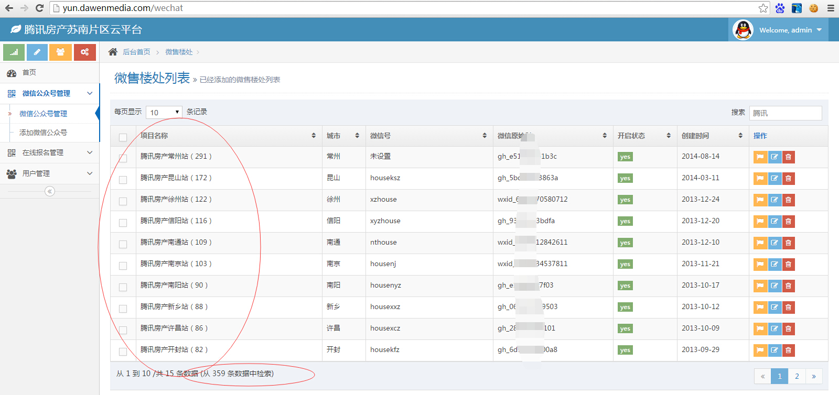Sort table by 开启状态 column

tap(644, 136)
